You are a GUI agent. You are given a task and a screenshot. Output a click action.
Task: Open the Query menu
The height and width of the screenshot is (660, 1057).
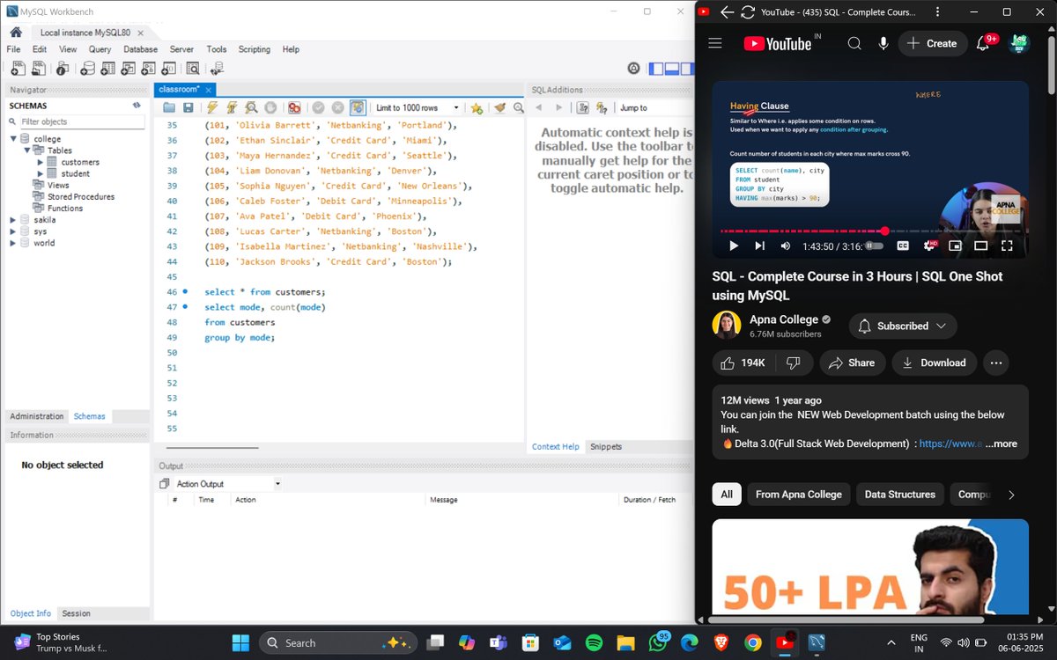click(100, 49)
